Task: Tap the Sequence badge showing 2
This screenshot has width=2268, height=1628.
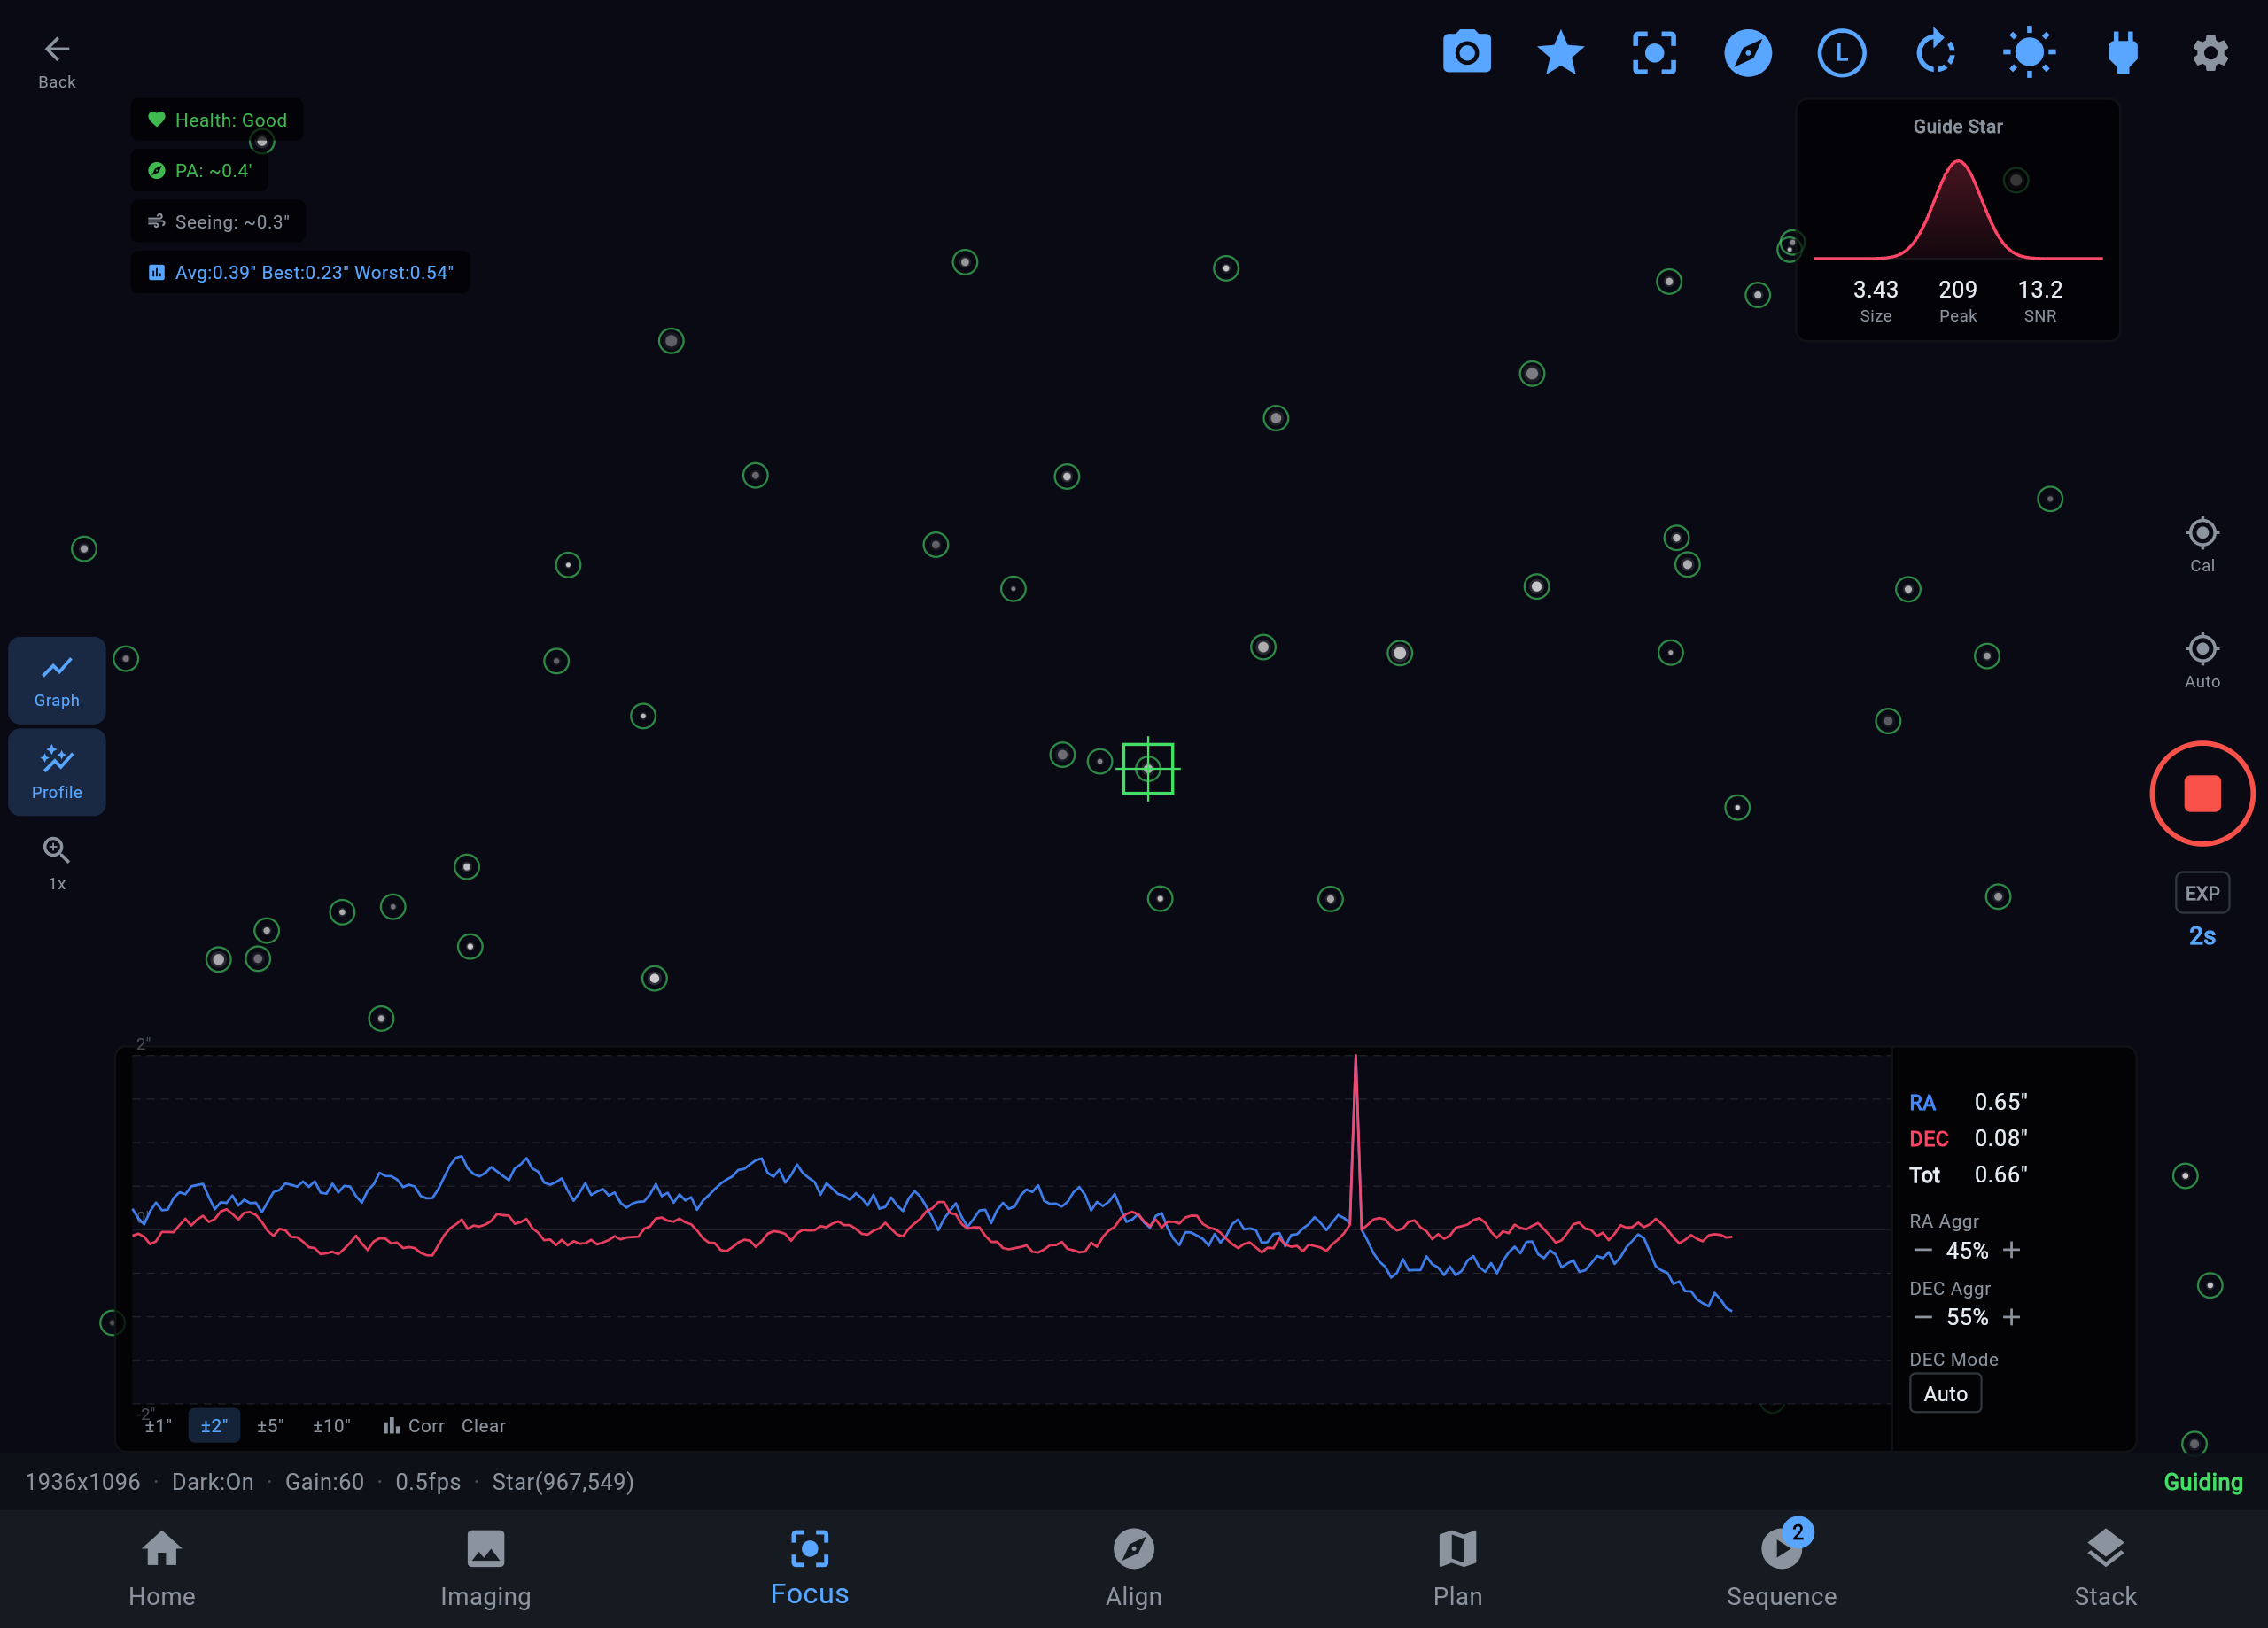Action: pyautogui.click(x=1797, y=1532)
